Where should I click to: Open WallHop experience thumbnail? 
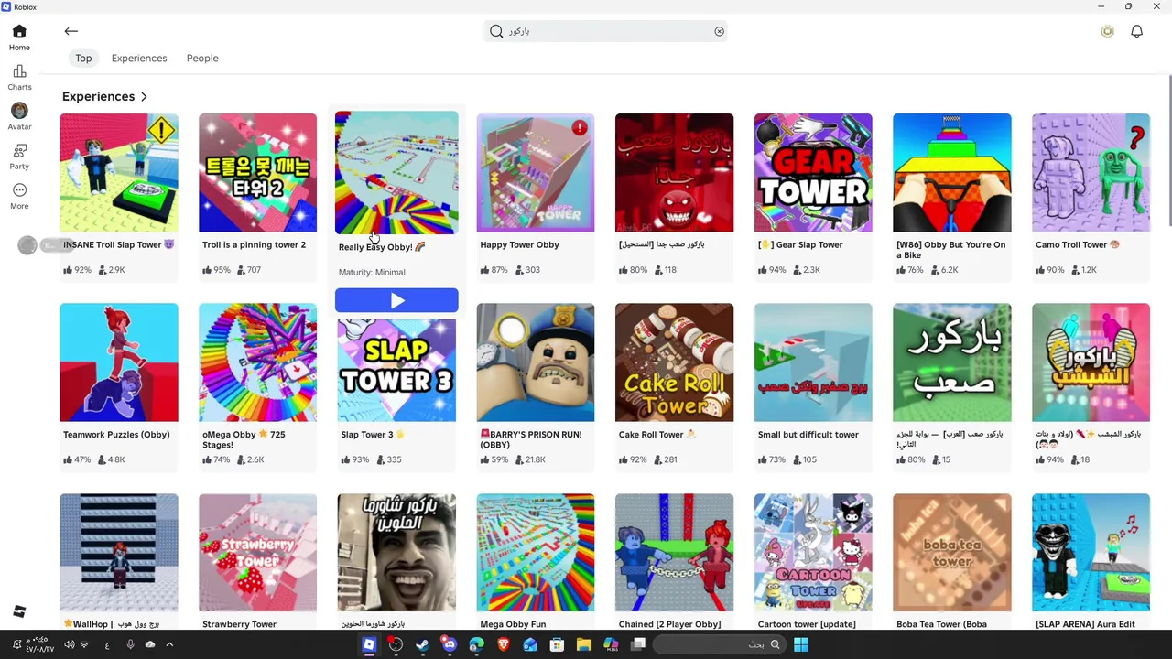[x=119, y=553]
